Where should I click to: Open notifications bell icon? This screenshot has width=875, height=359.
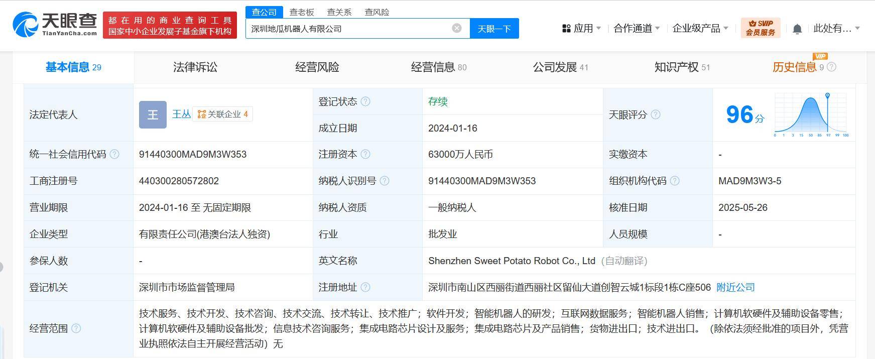coord(797,29)
